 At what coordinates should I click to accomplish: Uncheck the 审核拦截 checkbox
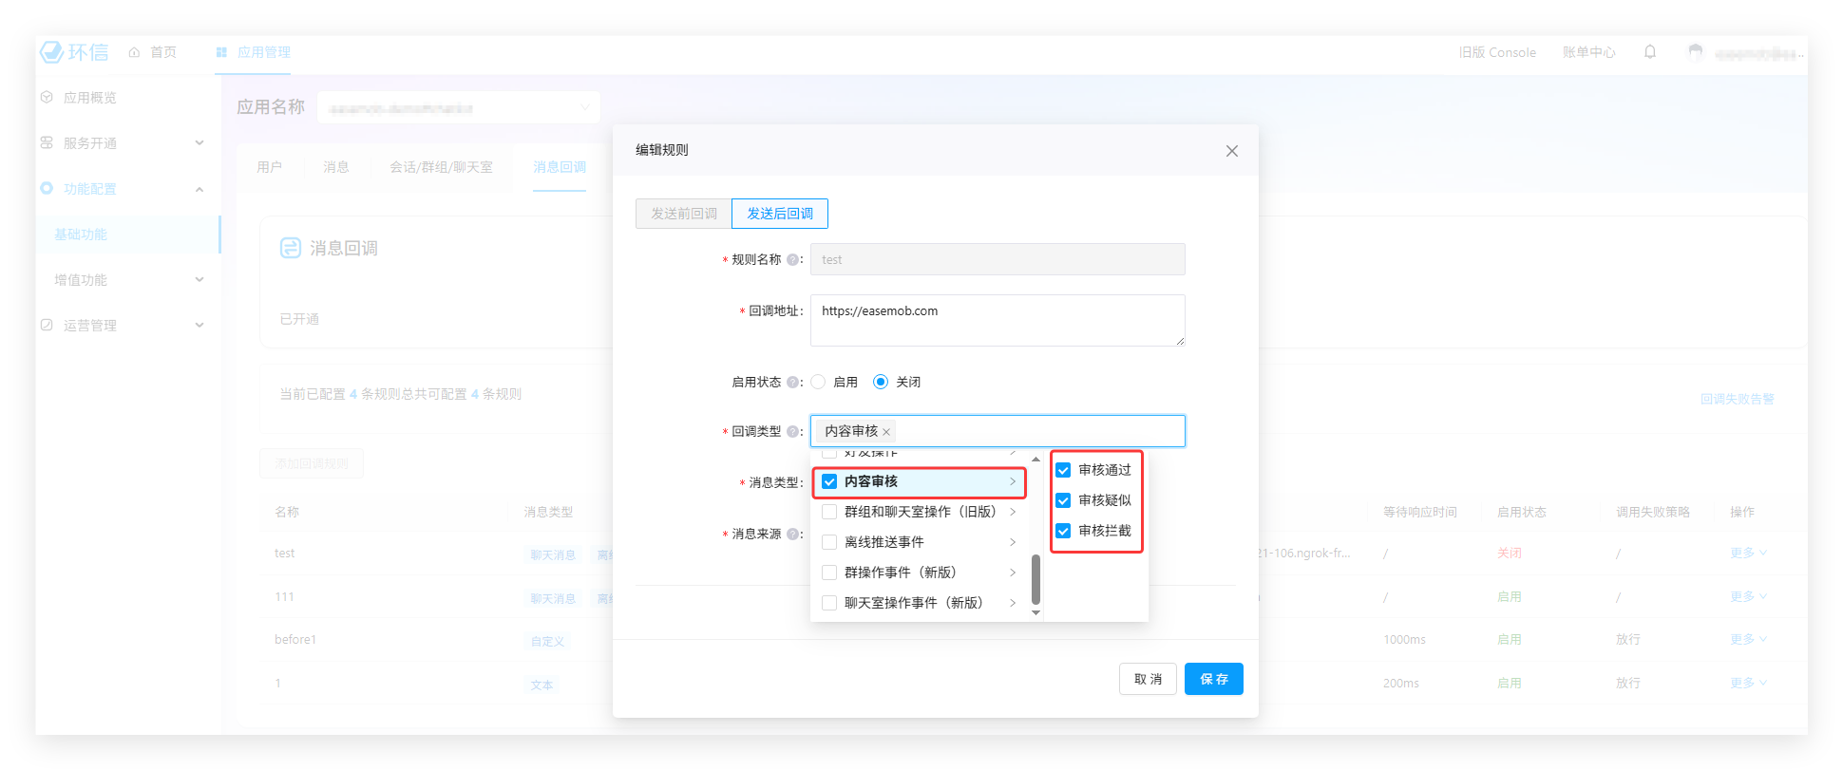tap(1063, 531)
